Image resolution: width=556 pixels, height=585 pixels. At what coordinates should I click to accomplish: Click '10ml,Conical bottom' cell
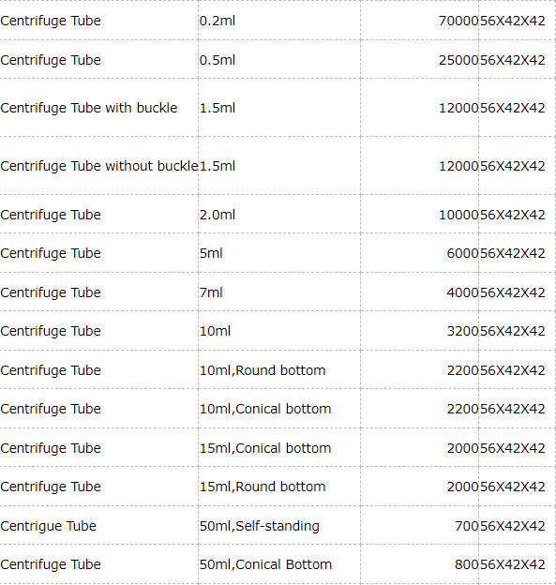coord(279,409)
